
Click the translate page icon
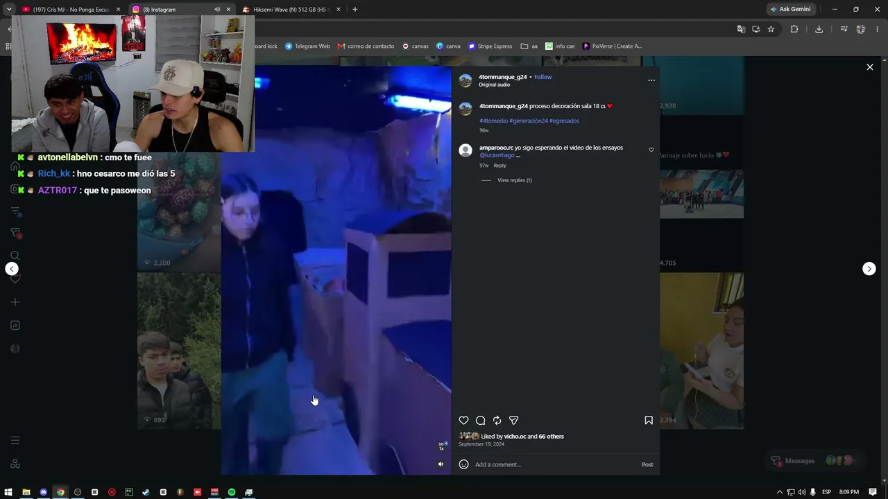(741, 29)
